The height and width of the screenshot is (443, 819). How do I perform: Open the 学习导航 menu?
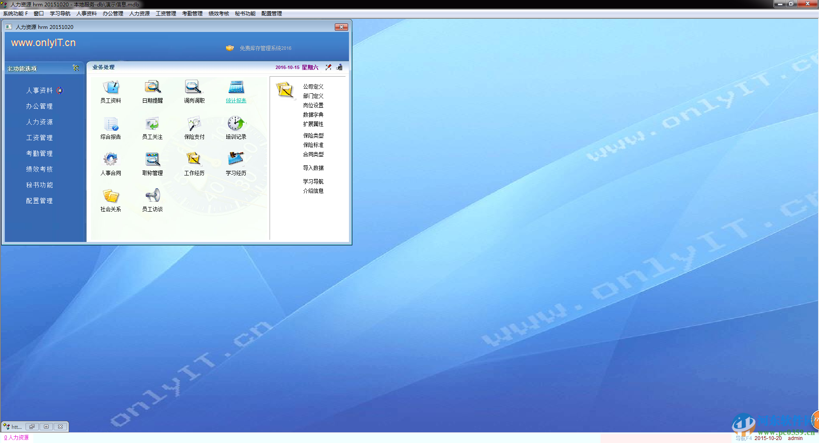[x=60, y=14]
